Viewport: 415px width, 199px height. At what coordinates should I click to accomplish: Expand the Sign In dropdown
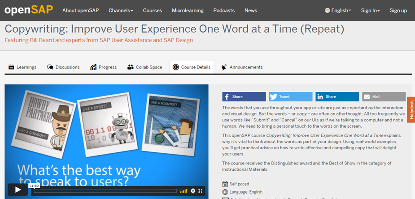370,10
